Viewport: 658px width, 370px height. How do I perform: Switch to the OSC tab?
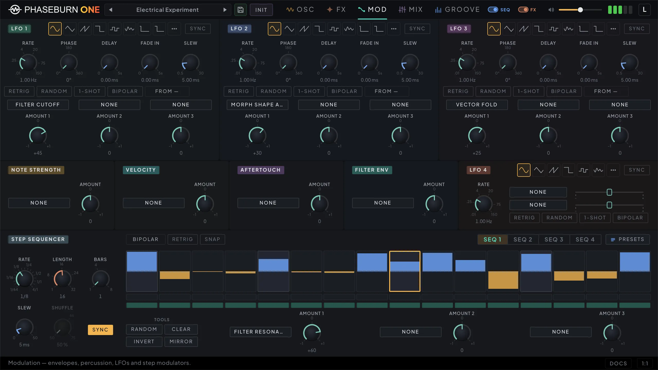click(300, 10)
